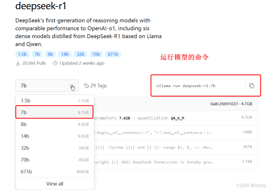This screenshot has height=190, width=267.
Task: Click the download icon beside 20.6M Pulls
Action: point(18,63)
